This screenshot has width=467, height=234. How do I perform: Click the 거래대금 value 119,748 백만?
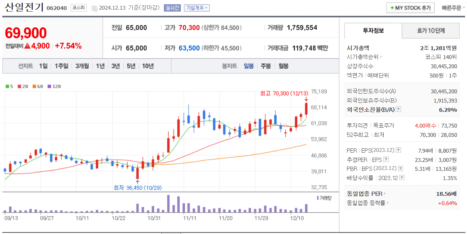point(310,48)
